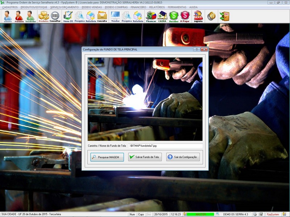Click Pesquisa icon next to Vendas
290x217 pixels.
pos(127,16)
